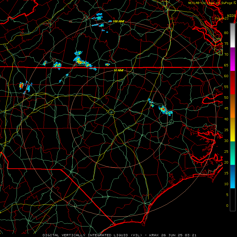
Task: Click the 100 NMI range ring label
Action: tap(118, 21)
